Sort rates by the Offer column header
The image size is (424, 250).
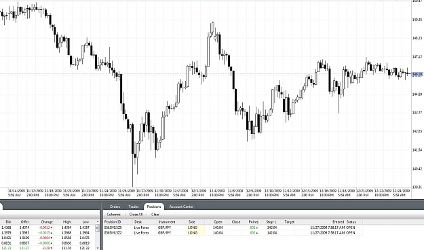(x=25, y=222)
